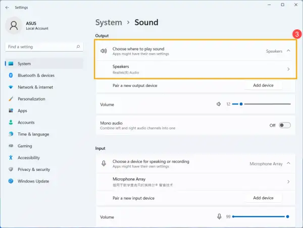Open Apps via its sidebar icon
This screenshot has width=303, height=228.
tap(11, 110)
